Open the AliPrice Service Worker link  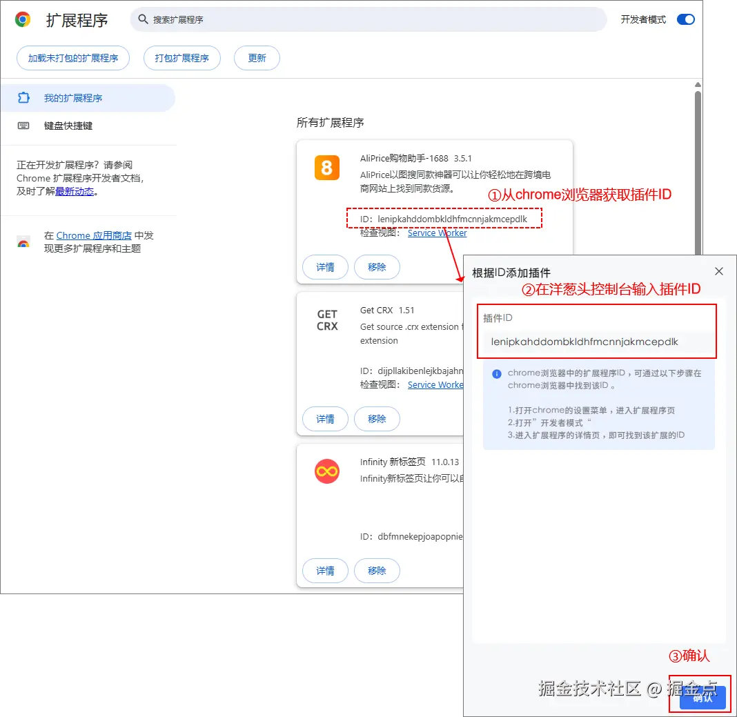point(437,233)
